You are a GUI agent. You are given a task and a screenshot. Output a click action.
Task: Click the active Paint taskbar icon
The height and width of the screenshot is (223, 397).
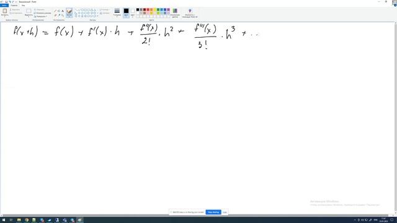point(80,220)
